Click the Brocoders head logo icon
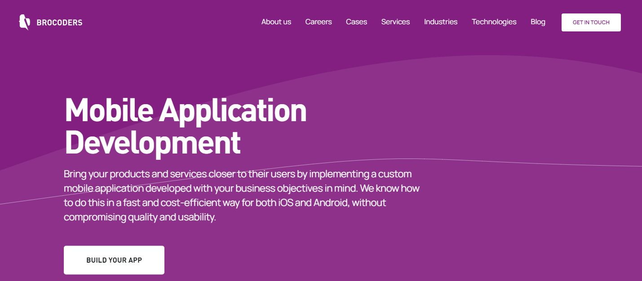Screen dimensions: 642x281 tap(24, 22)
